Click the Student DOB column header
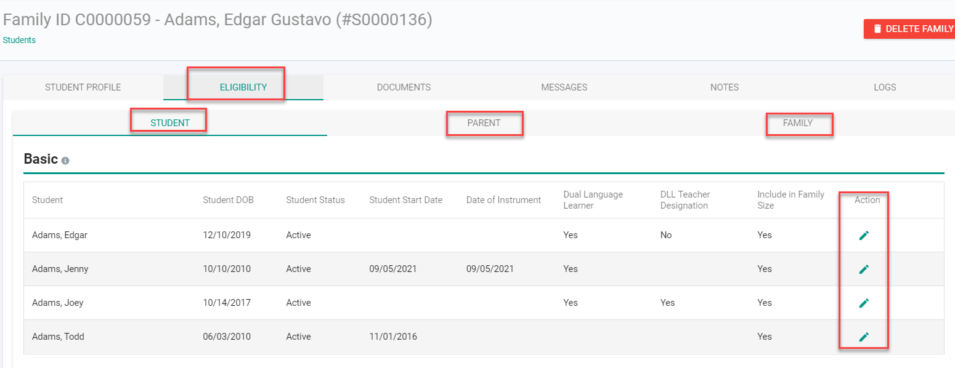Image resolution: width=955 pixels, height=368 pixels. 228,200
